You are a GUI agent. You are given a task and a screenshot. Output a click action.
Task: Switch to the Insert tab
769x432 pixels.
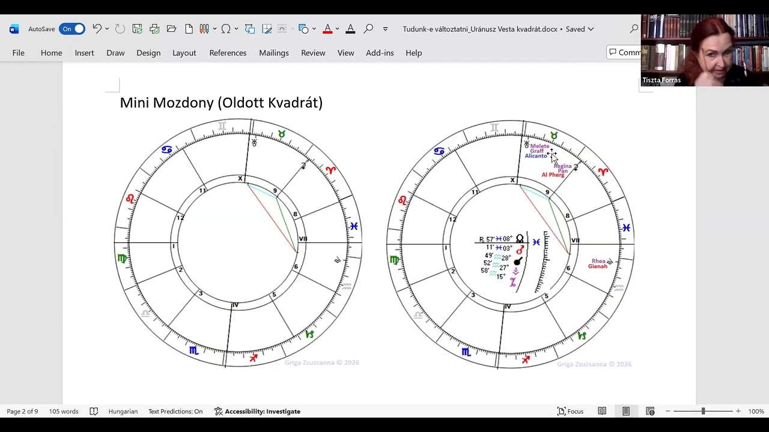point(84,53)
